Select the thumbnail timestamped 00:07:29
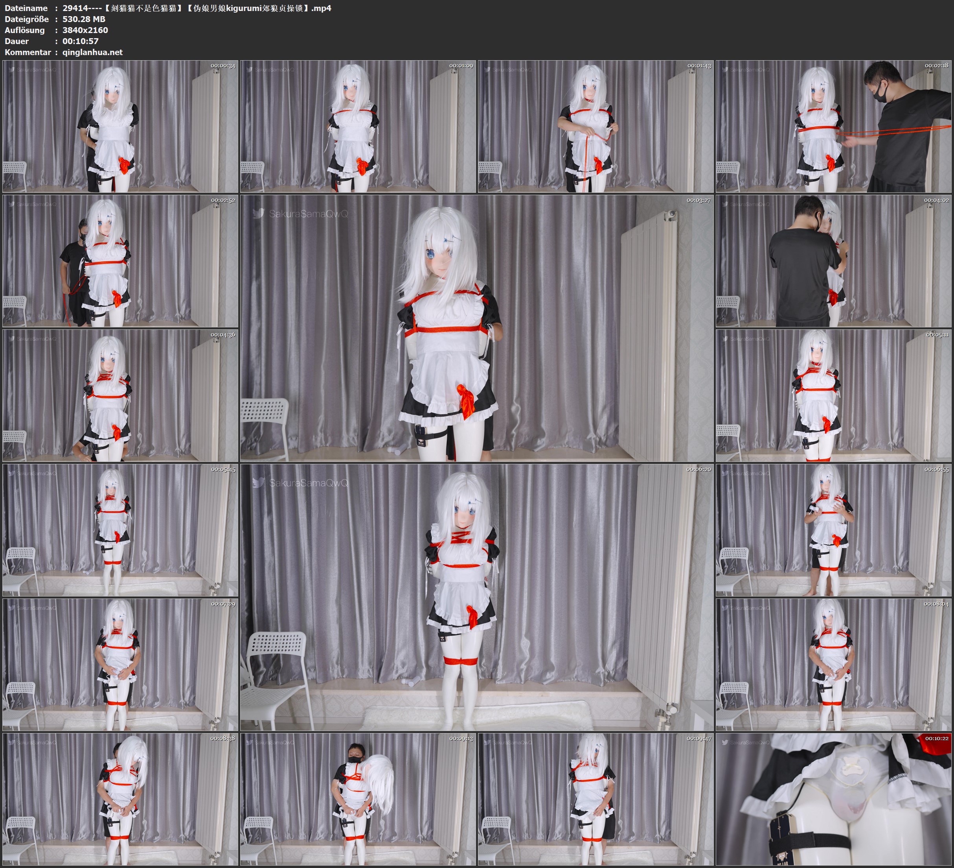954x868 pixels. point(120,664)
